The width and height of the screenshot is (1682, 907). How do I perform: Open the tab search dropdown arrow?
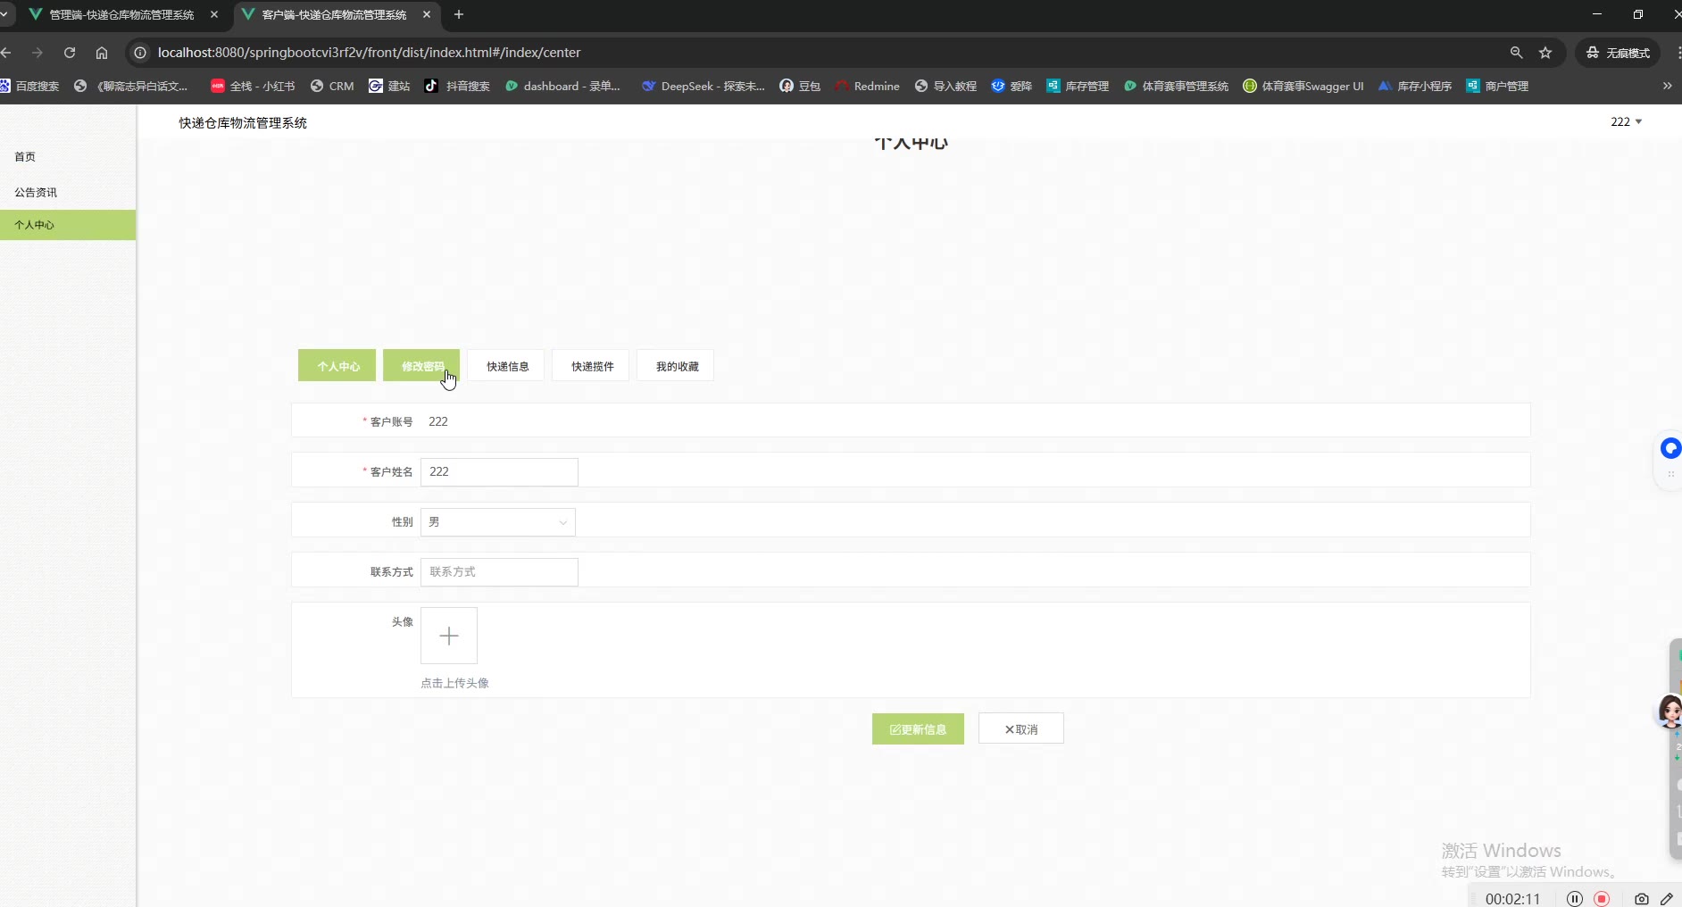[4, 14]
